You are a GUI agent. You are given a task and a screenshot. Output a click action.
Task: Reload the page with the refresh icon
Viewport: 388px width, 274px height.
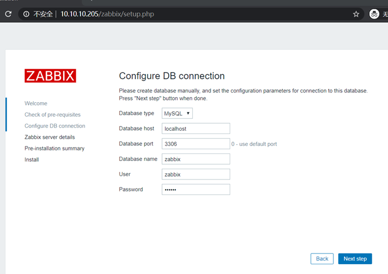(8, 14)
